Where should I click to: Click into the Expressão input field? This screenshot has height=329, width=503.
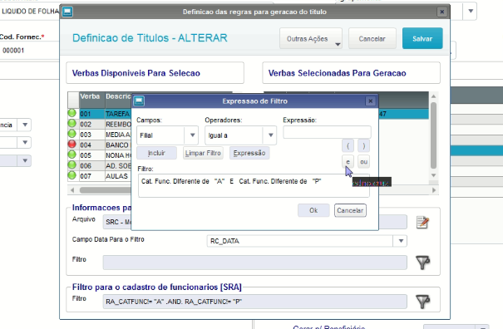click(x=327, y=132)
